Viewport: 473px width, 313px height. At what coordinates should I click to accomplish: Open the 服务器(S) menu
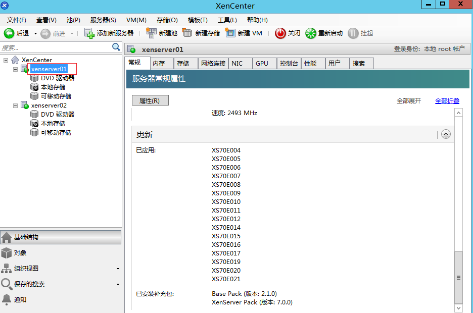coord(103,20)
